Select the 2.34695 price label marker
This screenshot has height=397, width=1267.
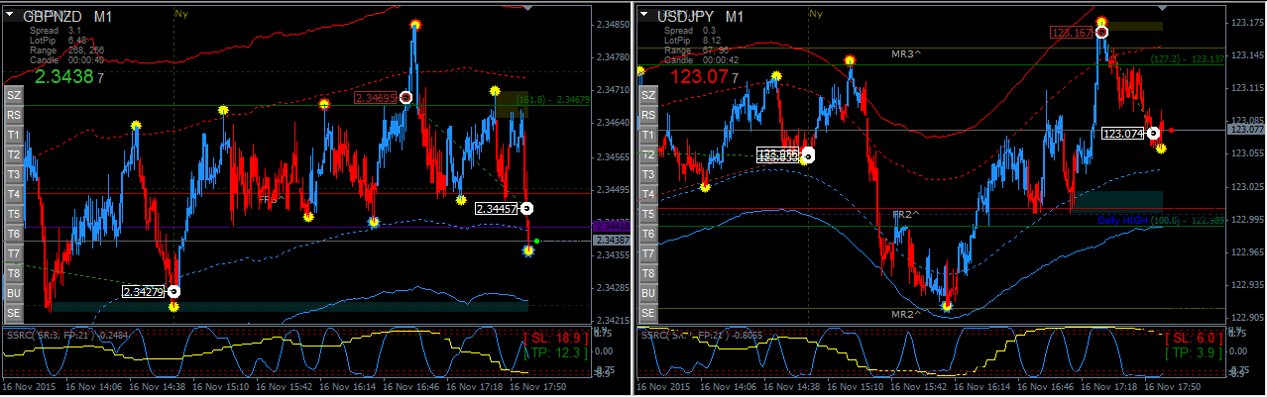[x=376, y=97]
